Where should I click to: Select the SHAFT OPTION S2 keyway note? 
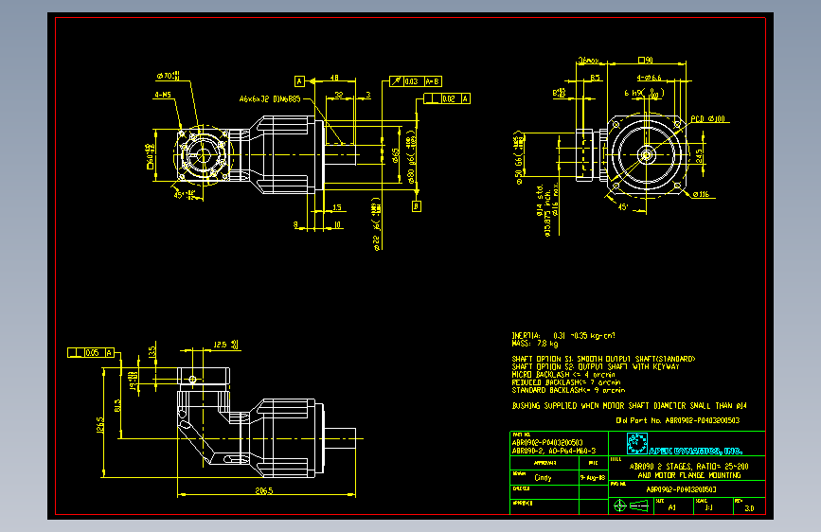596,367
